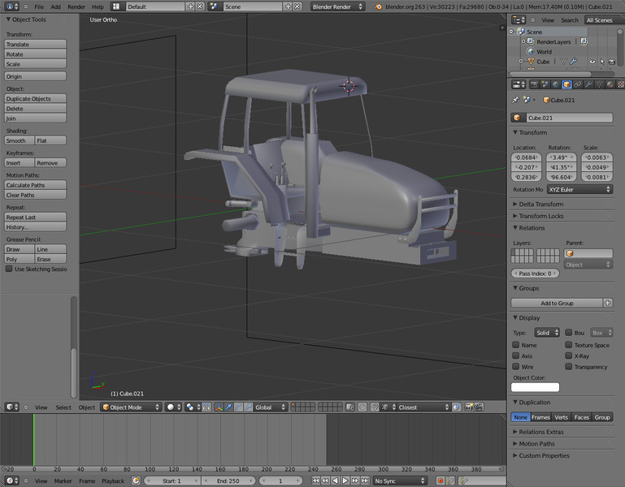Image resolution: width=625 pixels, height=487 pixels.
Task: Click the proportional editing circle icon
Action: [362, 407]
